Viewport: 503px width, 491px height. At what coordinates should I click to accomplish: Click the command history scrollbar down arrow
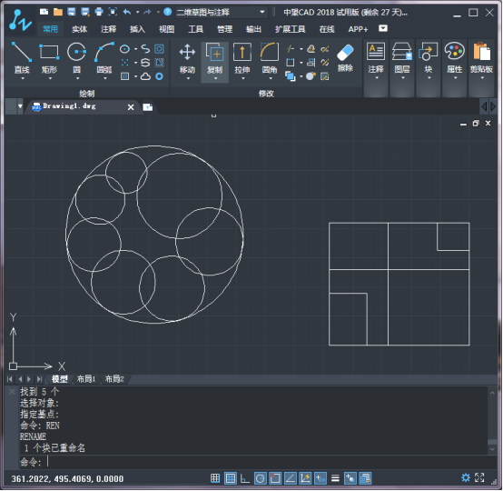[492, 449]
